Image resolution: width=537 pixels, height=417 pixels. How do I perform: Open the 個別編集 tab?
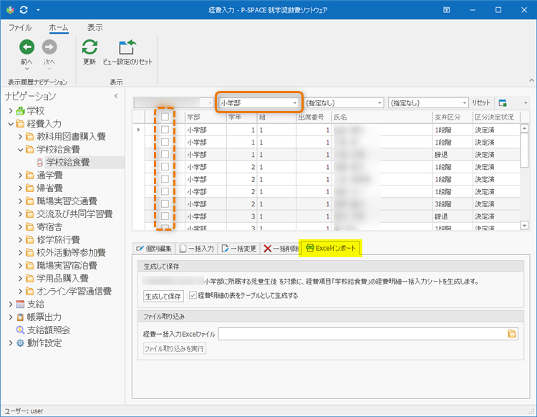154,249
